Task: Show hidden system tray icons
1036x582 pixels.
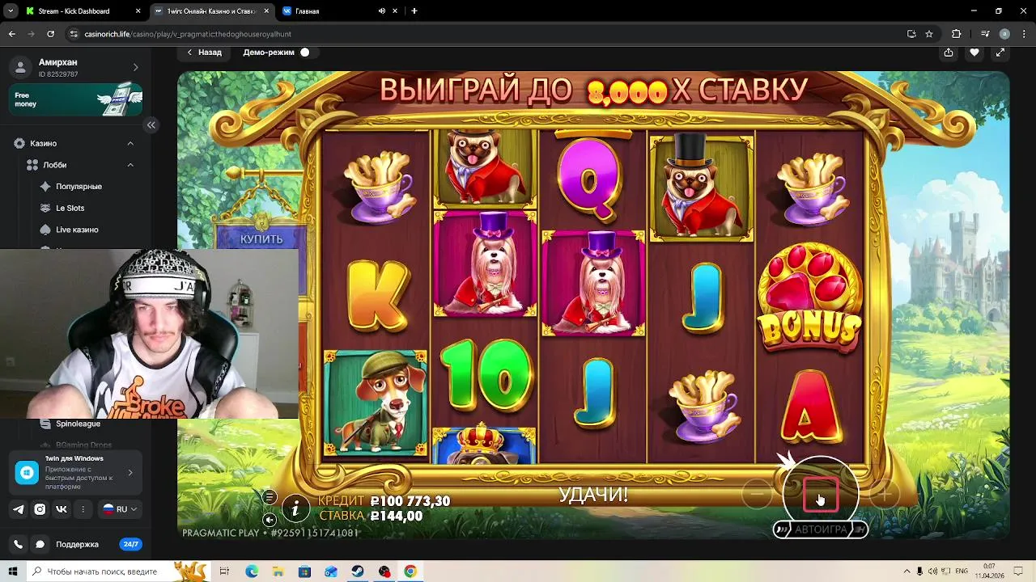Action: [906, 571]
